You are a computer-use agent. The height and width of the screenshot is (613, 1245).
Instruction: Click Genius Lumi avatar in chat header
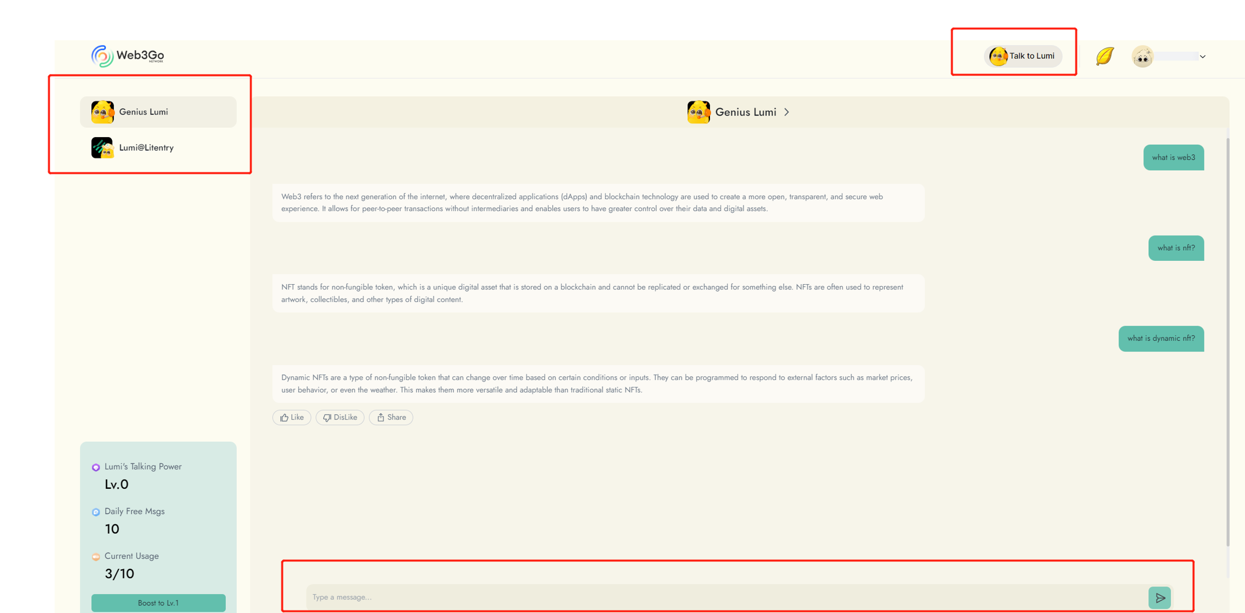point(698,112)
